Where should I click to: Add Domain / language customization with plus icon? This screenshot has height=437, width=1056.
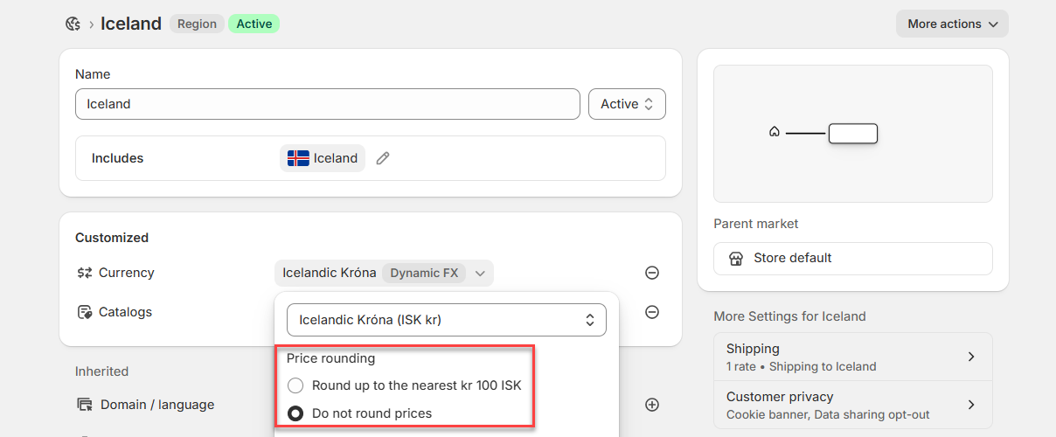pyautogui.click(x=652, y=405)
